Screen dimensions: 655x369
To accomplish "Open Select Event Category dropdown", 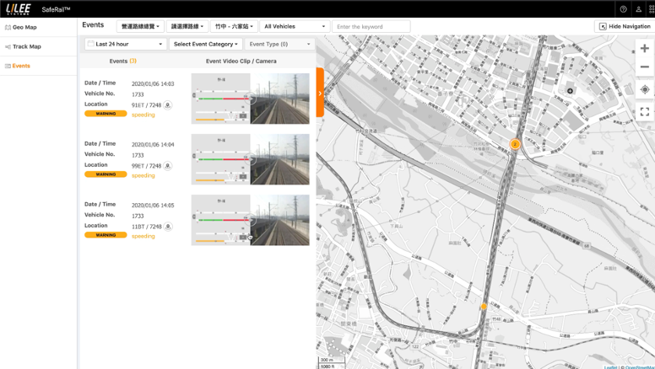I will [205, 44].
